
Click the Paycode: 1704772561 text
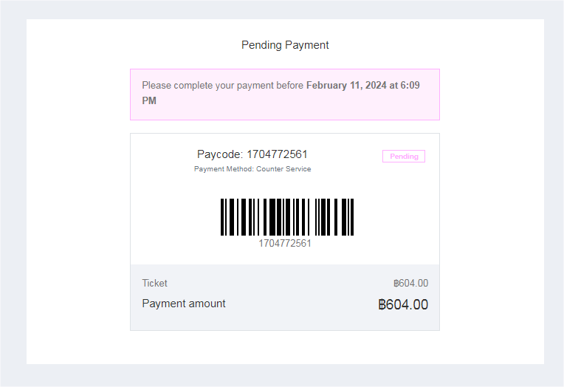point(252,154)
